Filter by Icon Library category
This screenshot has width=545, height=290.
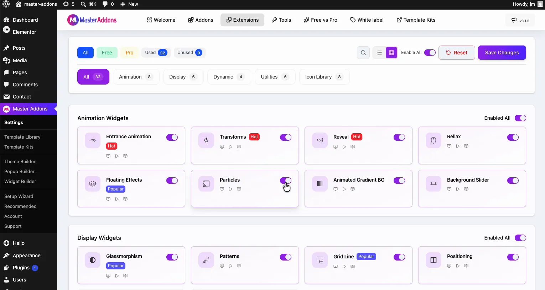pyautogui.click(x=324, y=77)
